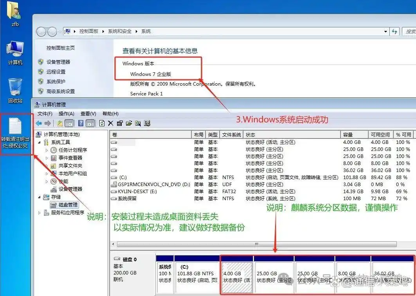The image size is (416, 296).
Task: Open the 高级系统设置 link
Action: click(61, 91)
